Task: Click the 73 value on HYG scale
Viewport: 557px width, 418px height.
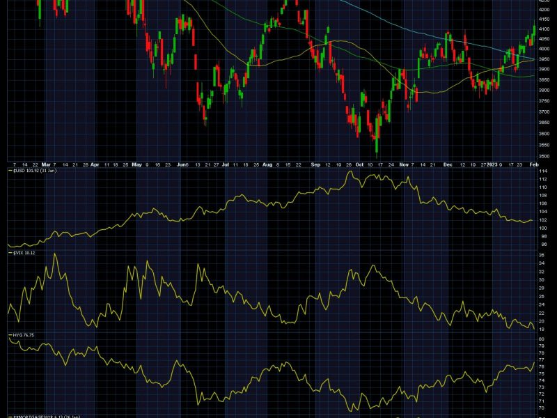Action: point(542,387)
